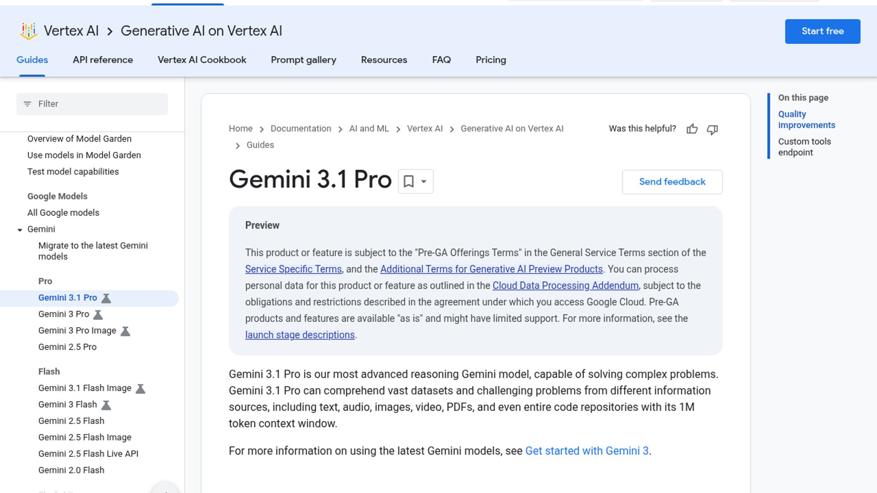Click flask icon beside Gemini 3.1 Flash Image

141,388
